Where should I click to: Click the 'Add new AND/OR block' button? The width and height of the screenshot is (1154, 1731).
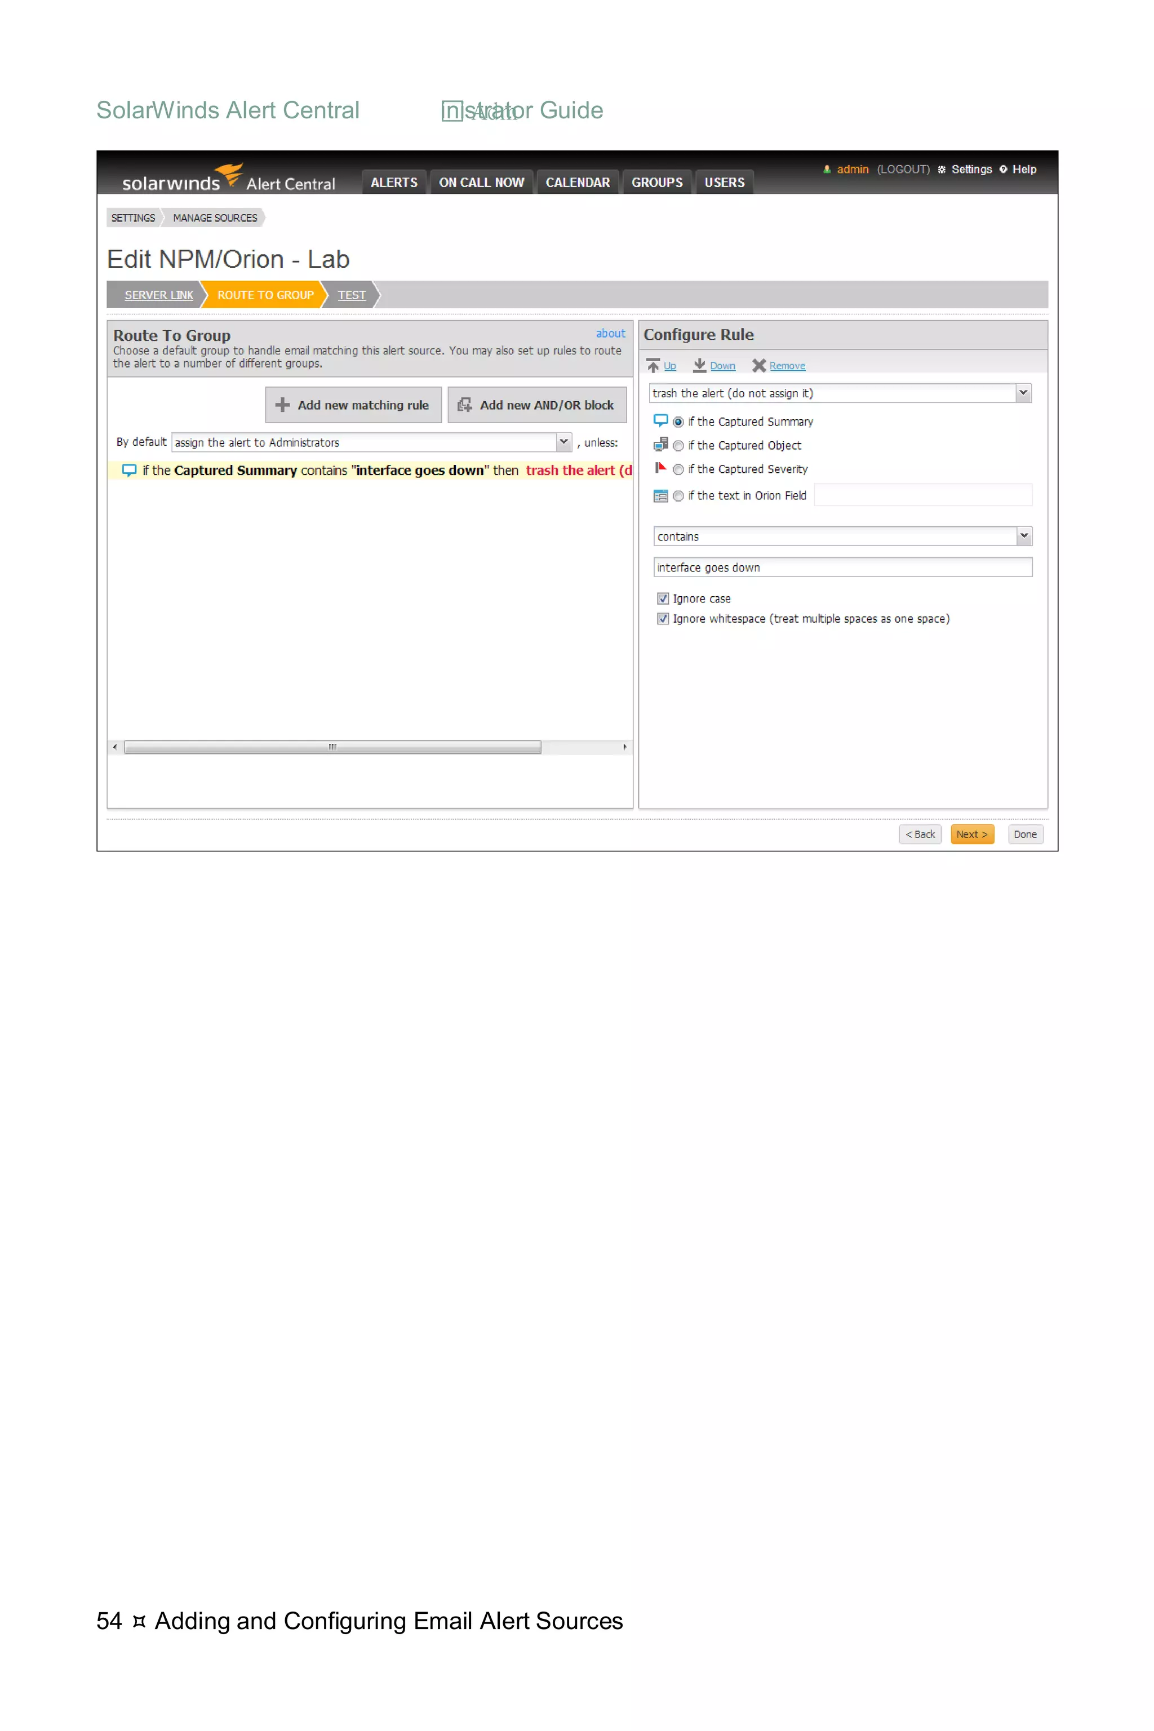tap(537, 405)
